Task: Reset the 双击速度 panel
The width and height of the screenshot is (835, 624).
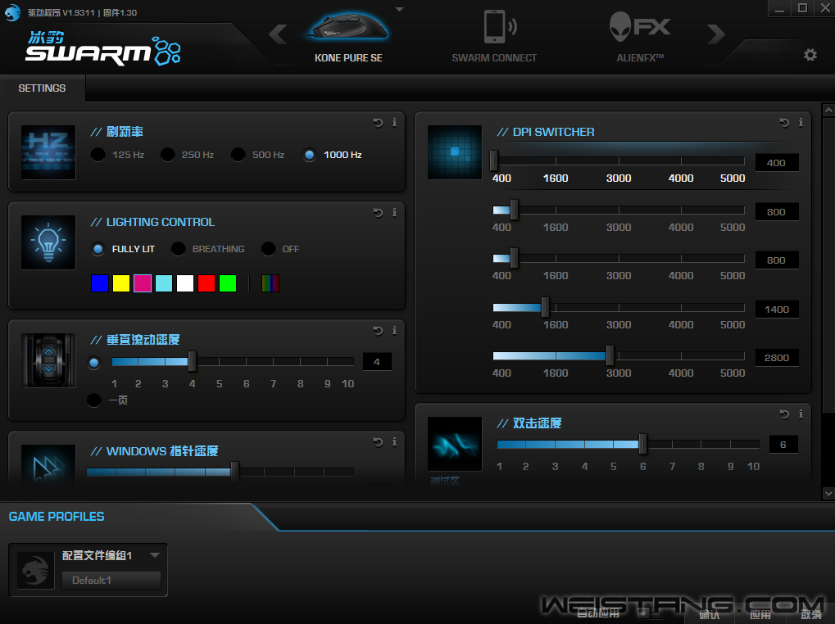Action: tap(784, 414)
